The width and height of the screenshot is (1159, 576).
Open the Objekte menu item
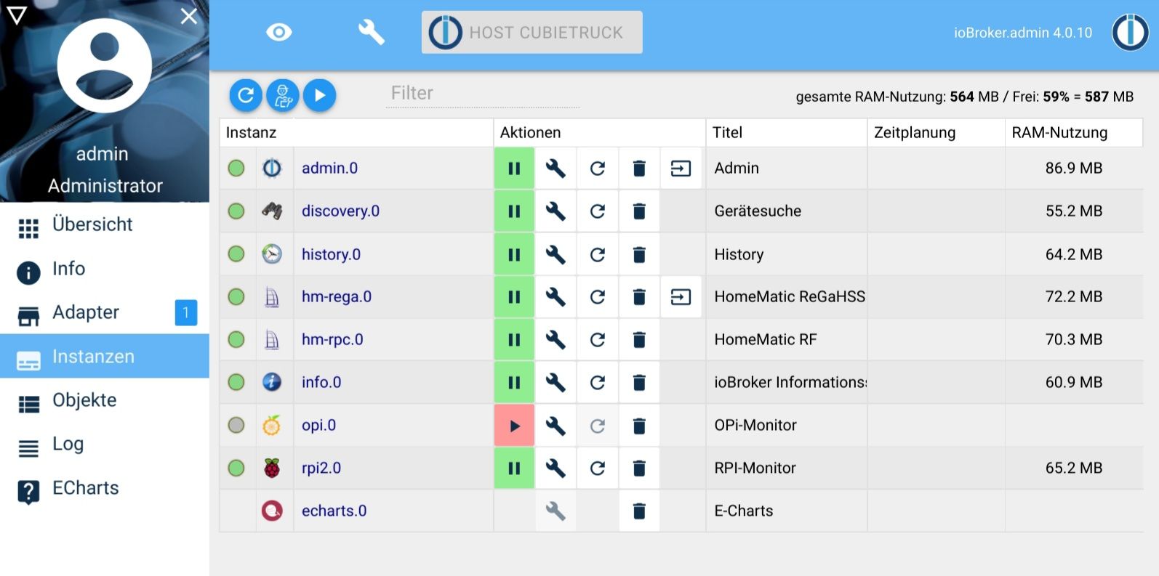tap(105, 401)
